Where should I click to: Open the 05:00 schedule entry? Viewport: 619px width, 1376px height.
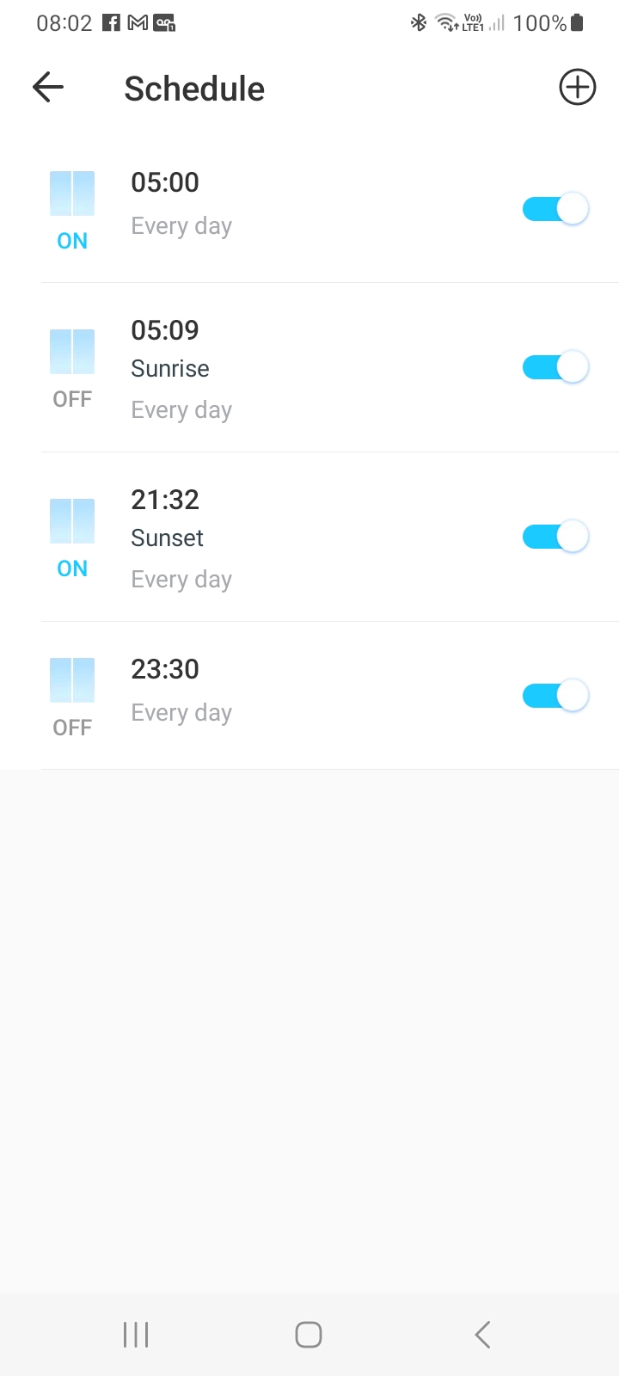(x=165, y=183)
